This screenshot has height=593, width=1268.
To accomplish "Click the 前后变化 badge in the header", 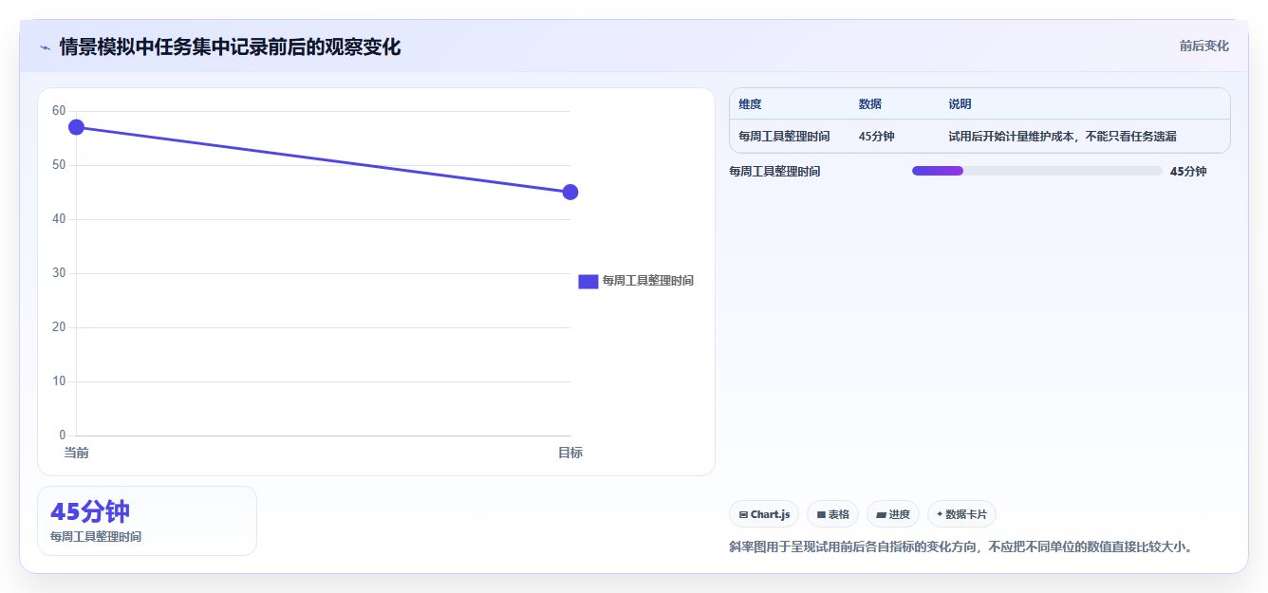I will 1203,46.
